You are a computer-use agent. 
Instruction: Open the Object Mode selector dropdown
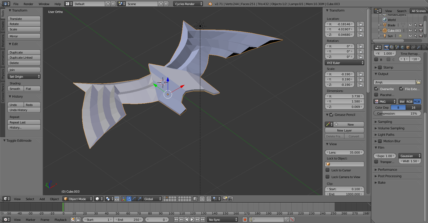tap(77, 199)
